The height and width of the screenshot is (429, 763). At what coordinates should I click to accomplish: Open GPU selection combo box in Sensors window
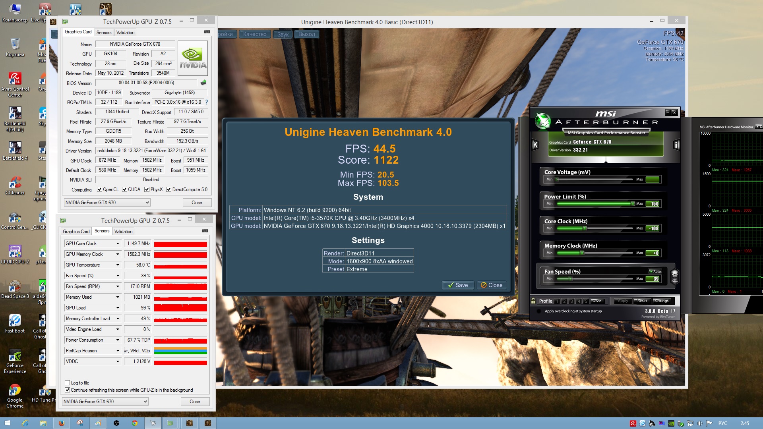(x=105, y=402)
